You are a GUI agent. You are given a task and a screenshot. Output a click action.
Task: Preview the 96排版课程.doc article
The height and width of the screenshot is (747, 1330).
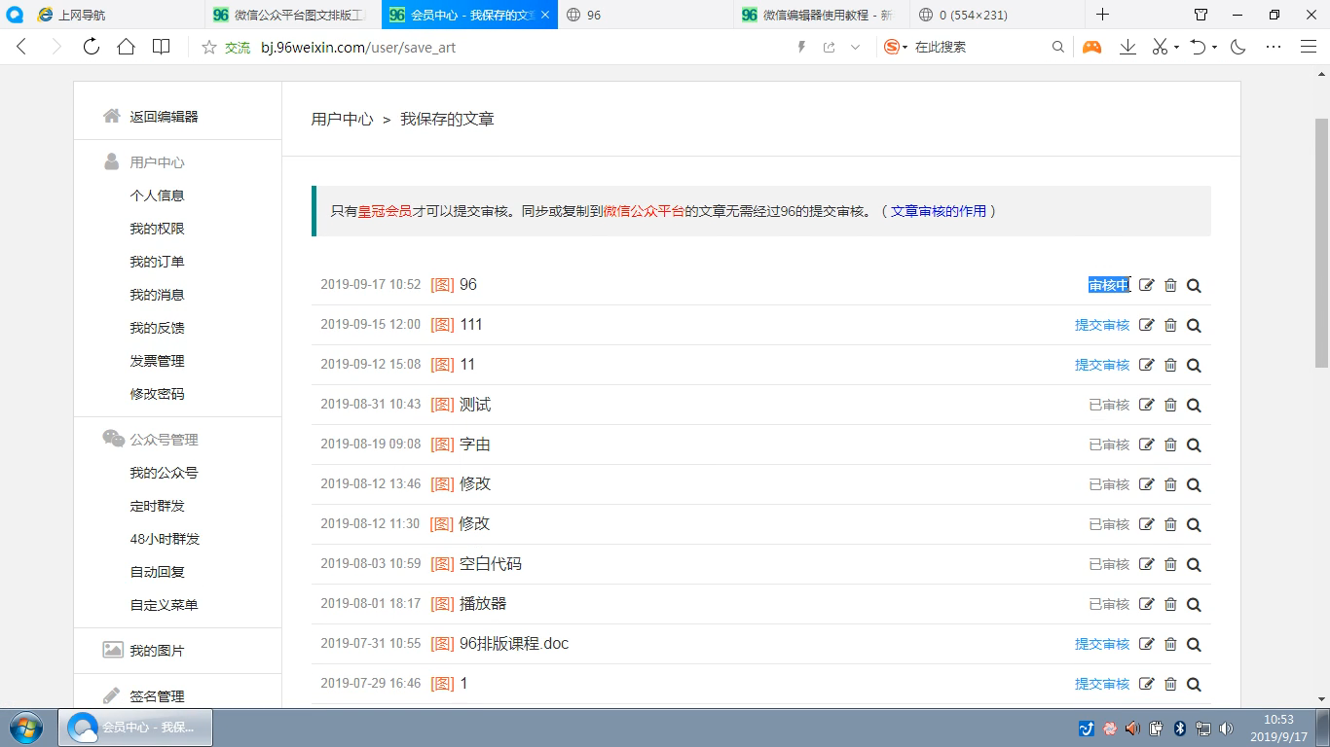pyautogui.click(x=1194, y=645)
